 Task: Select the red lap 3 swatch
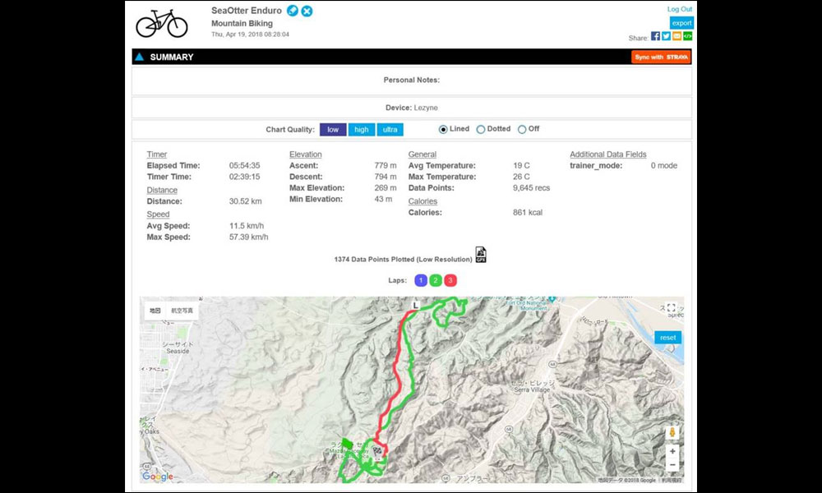tap(450, 280)
